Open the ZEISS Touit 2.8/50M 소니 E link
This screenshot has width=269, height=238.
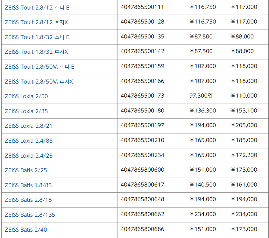tap(39, 67)
